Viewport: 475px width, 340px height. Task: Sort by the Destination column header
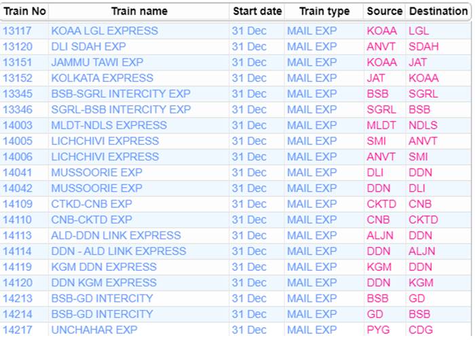pos(438,12)
